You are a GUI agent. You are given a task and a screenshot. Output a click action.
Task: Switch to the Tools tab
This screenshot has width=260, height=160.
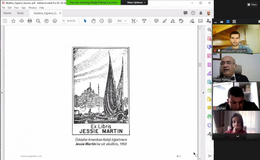(20, 13)
